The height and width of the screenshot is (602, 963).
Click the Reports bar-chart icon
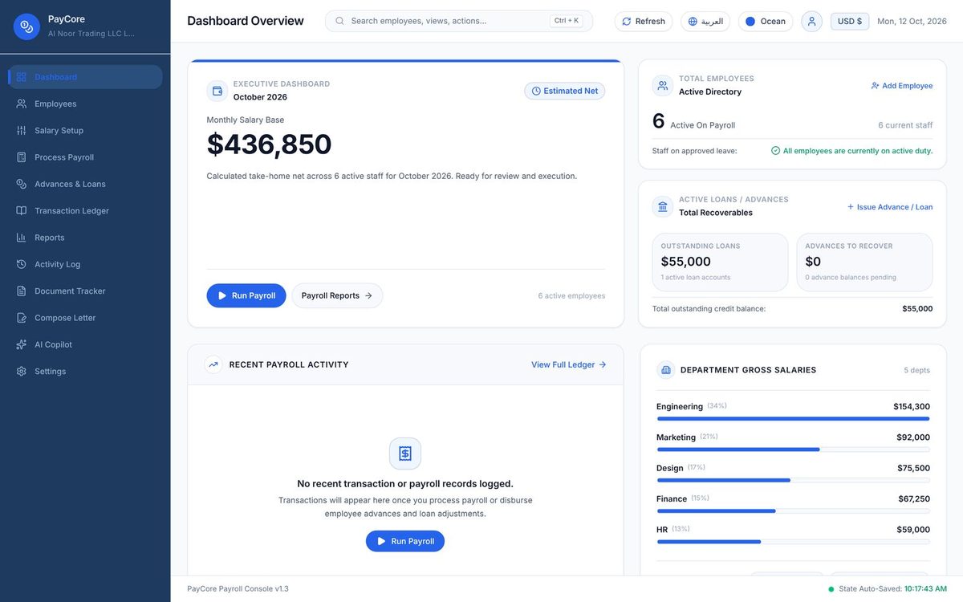click(22, 238)
